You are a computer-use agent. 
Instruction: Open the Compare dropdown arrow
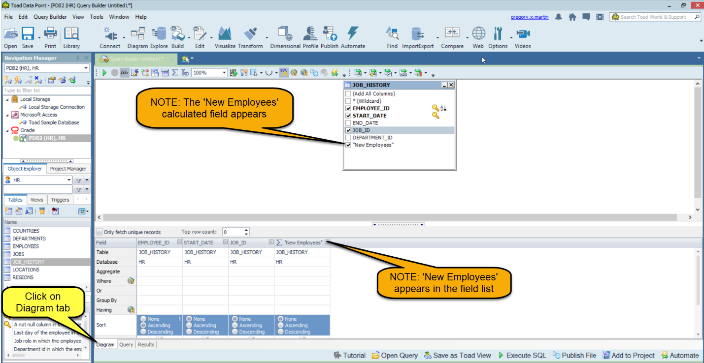click(x=467, y=37)
